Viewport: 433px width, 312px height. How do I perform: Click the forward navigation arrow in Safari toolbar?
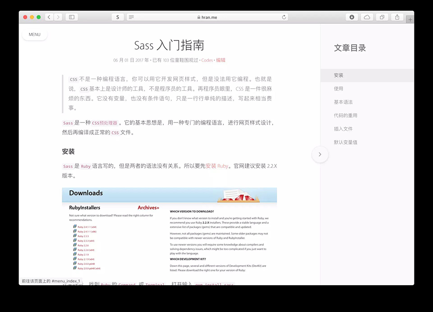click(58, 17)
